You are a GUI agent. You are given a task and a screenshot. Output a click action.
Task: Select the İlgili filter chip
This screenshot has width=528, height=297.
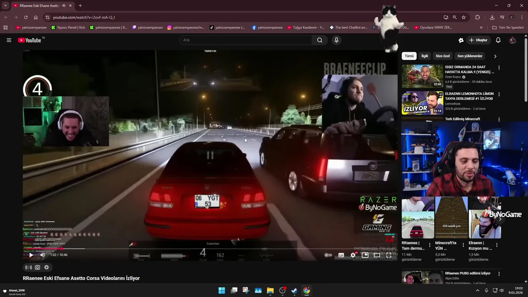424,56
